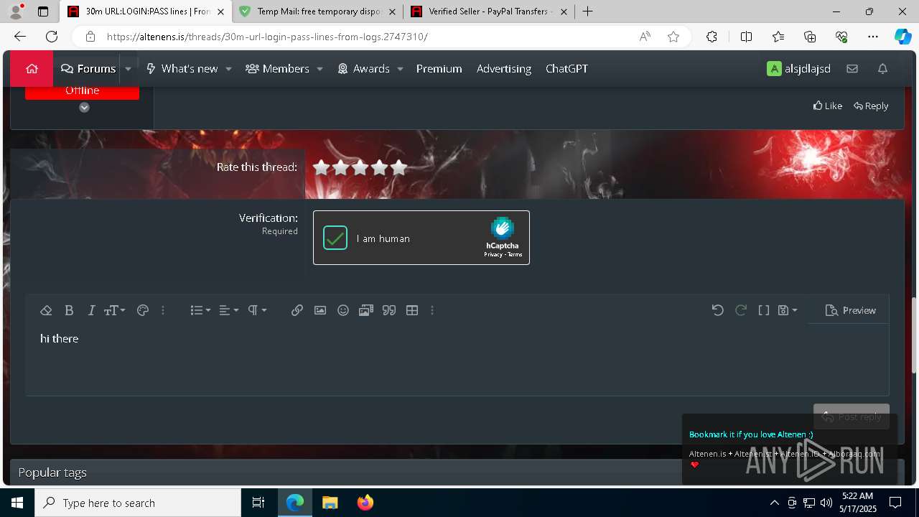The height and width of the screenshot is (517, 919).
Task: Go back with the browser arrow
Action: tap(20, 37)
